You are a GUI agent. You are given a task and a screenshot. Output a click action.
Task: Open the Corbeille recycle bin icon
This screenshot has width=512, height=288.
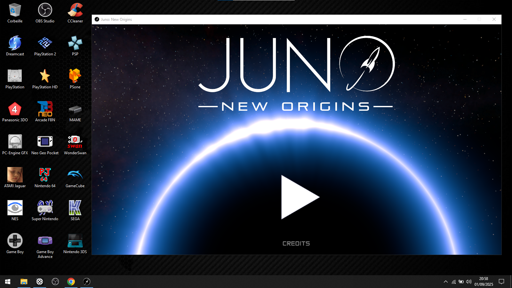point(15,13)
